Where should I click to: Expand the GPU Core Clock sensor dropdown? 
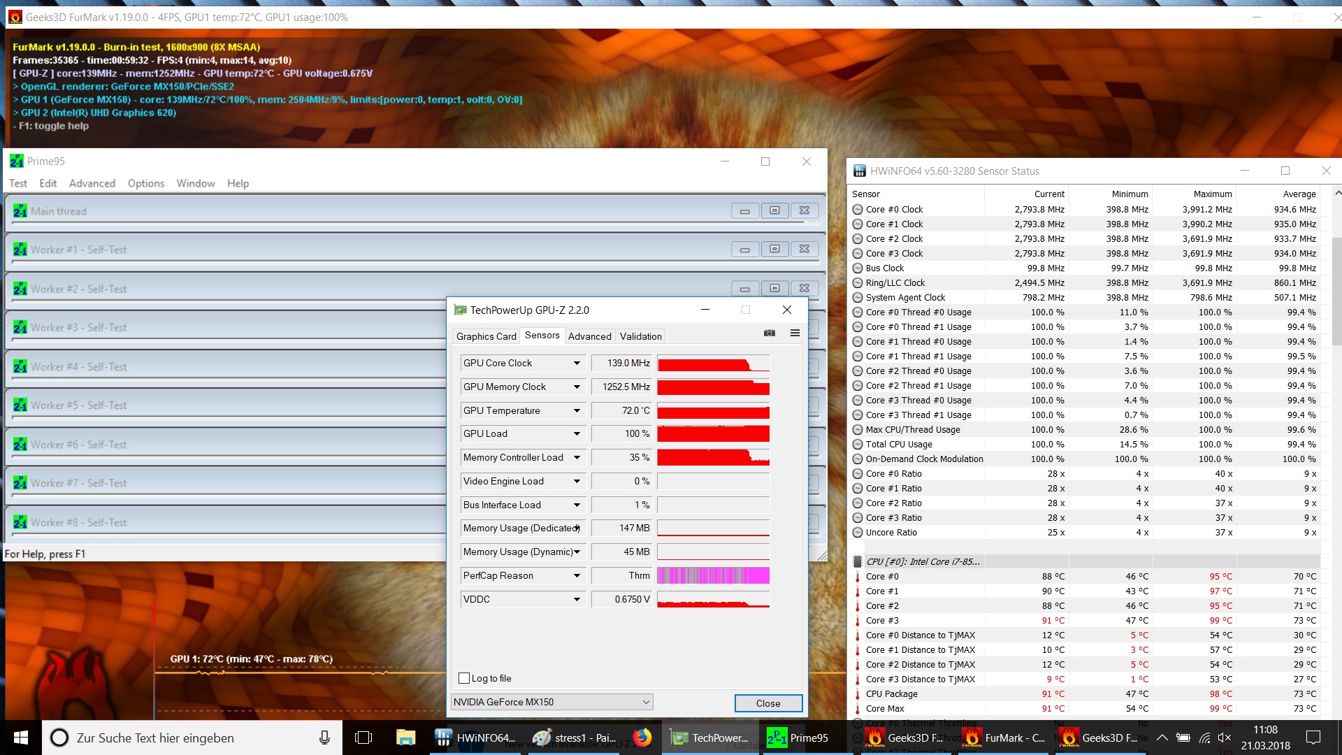(577, 364)
